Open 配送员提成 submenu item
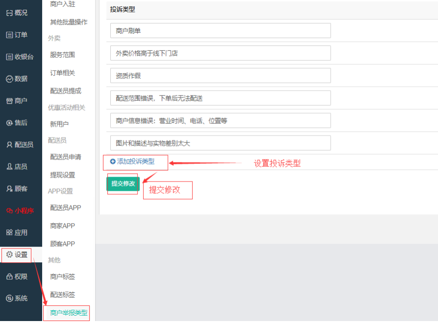This screenshot has width=438, height=323. (66, 91)
